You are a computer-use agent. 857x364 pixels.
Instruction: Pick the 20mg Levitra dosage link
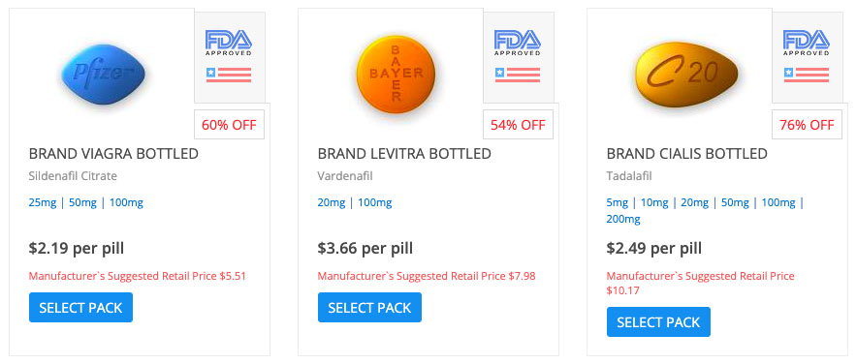pos(332,203)
